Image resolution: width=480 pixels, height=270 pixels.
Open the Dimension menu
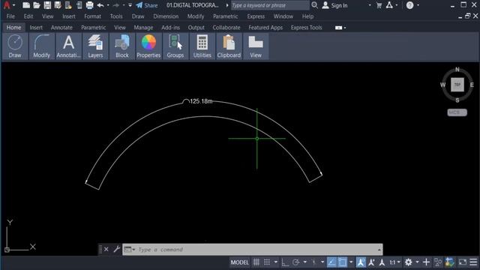[166, 16]
